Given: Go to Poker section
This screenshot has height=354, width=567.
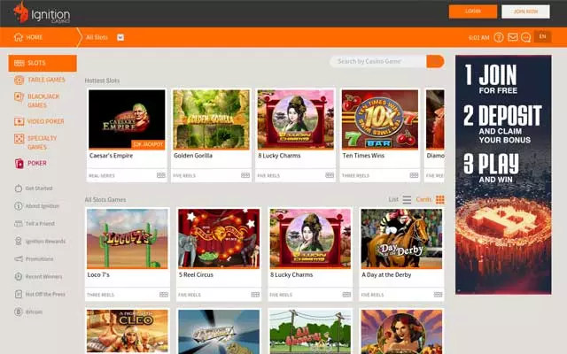Looking at the screenshot, I should coord(37,163).
